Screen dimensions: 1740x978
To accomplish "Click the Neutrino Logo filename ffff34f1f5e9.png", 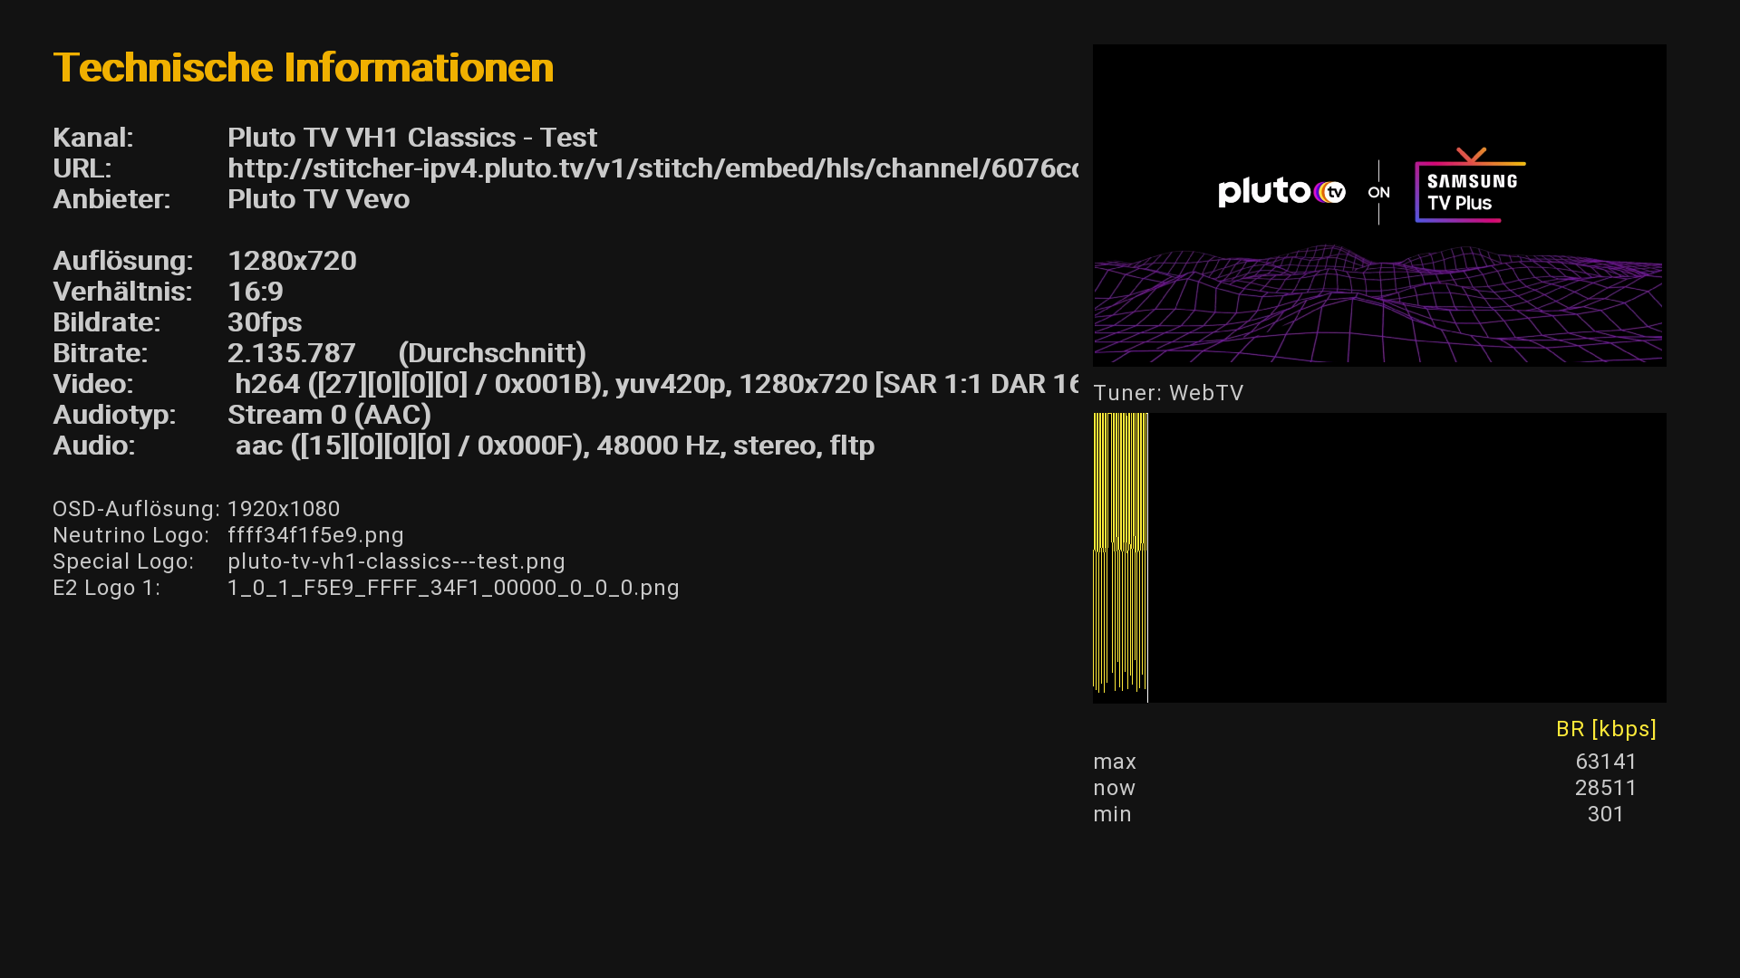I will [315, 535].
